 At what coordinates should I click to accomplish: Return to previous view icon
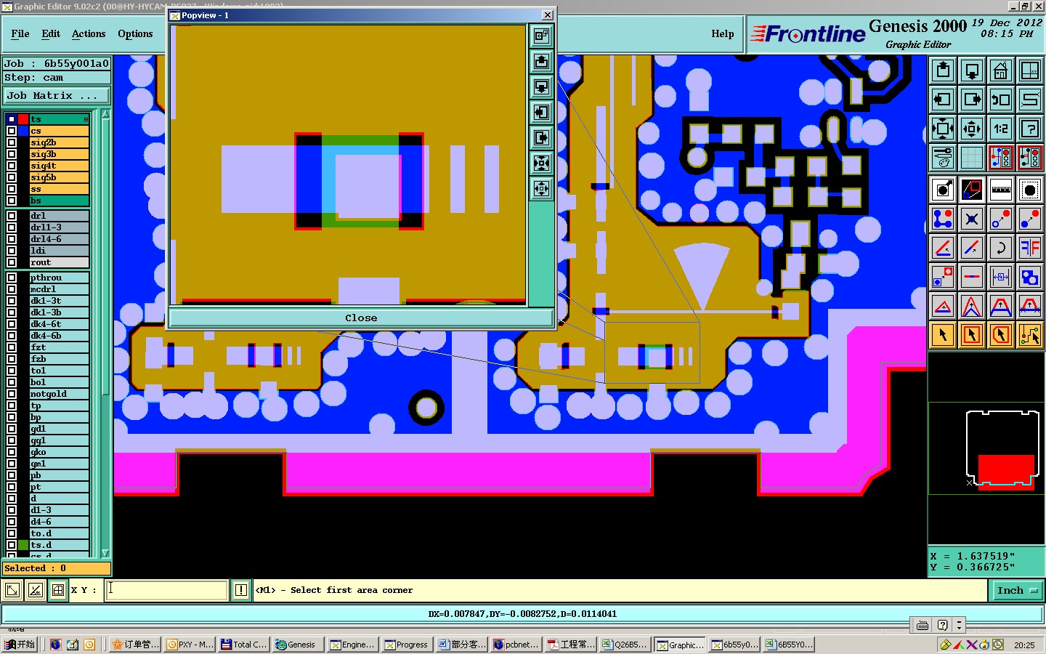(x=1001, y=100)
